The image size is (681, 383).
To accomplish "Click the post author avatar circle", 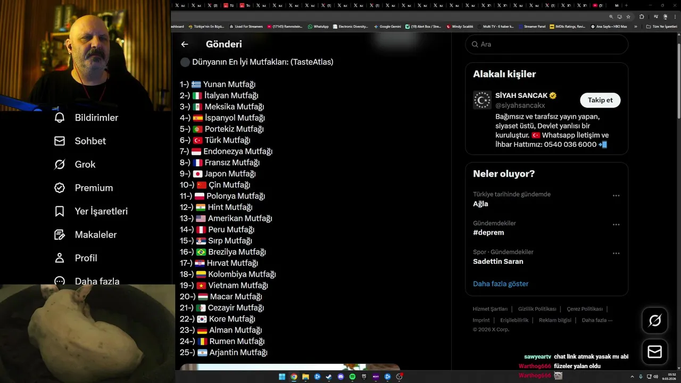I will [185, 62].
